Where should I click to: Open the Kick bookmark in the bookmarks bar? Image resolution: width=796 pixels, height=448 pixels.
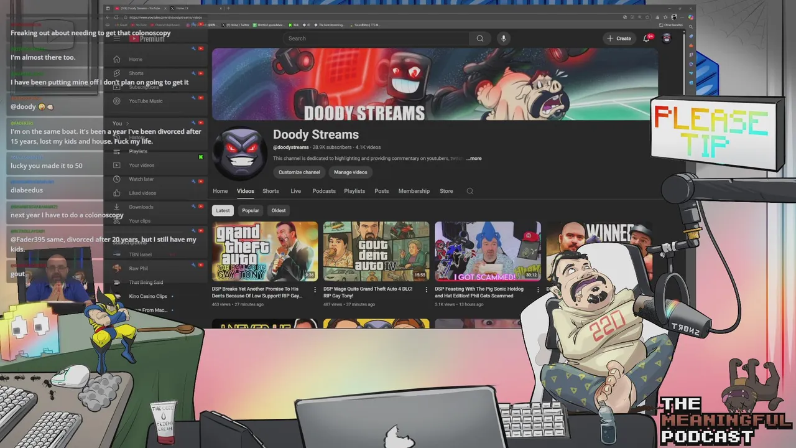(x=294, y=25)
